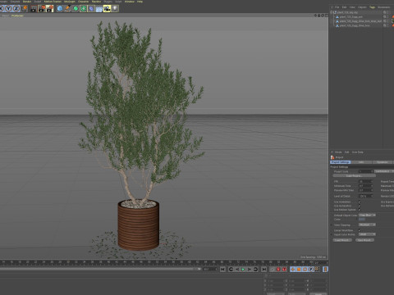Open the Edit Render Settings icon
Screen dimensions: 394x295
[50, 9]
